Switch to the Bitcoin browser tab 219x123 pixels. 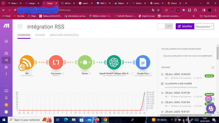tap(175, 3)
